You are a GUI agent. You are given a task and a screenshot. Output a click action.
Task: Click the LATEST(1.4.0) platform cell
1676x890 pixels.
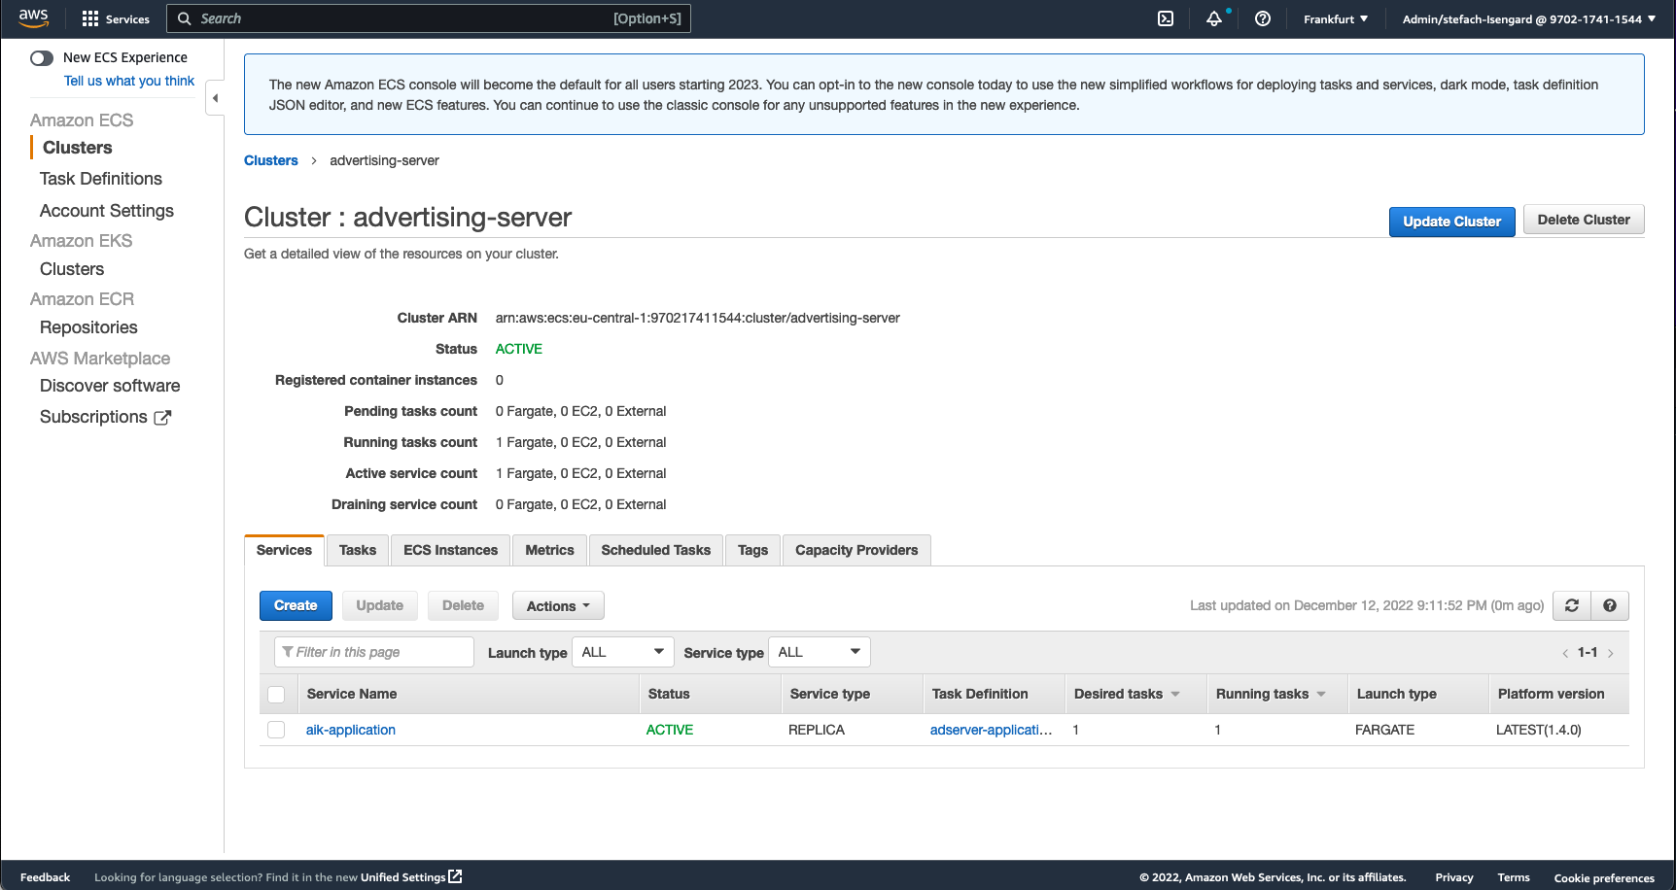click(1539, 730)
